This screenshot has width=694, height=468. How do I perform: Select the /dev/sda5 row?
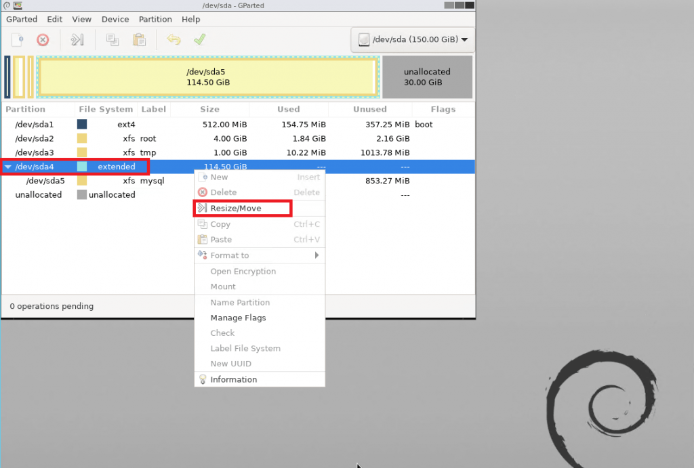pyautogui.click(x=238, y=181)
